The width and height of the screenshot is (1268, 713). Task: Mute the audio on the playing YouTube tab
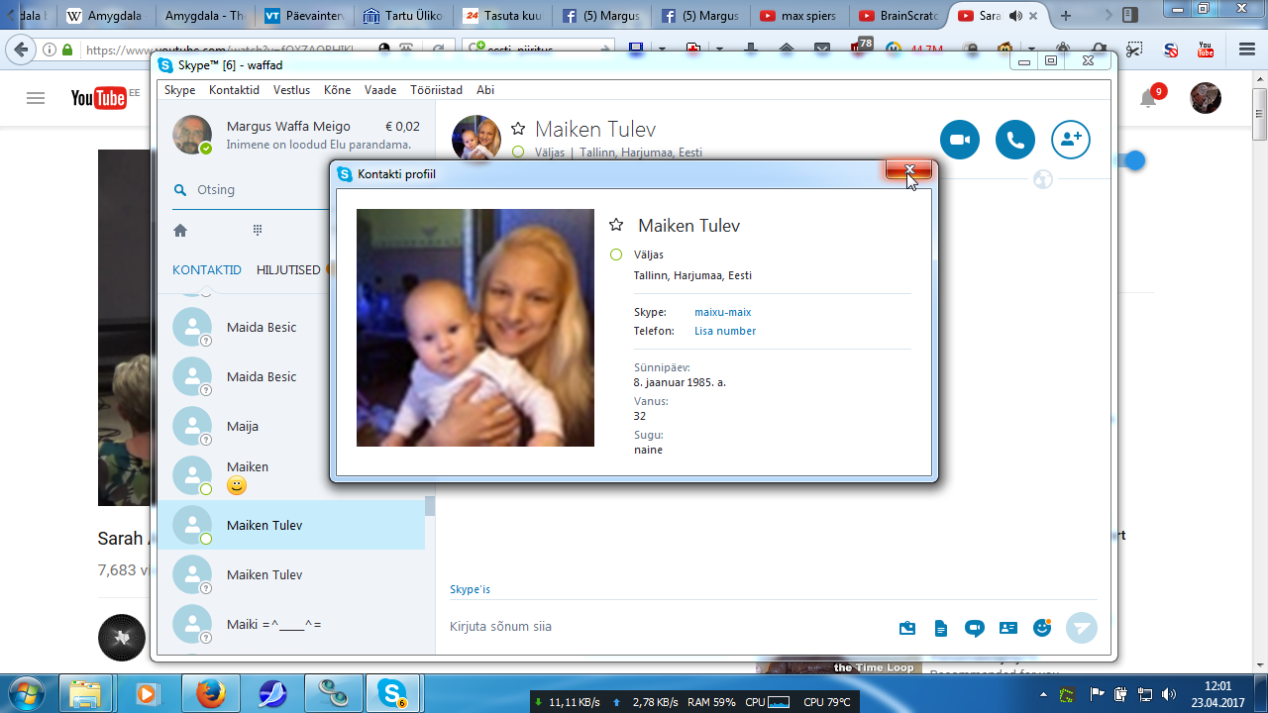pos(1015,16)
